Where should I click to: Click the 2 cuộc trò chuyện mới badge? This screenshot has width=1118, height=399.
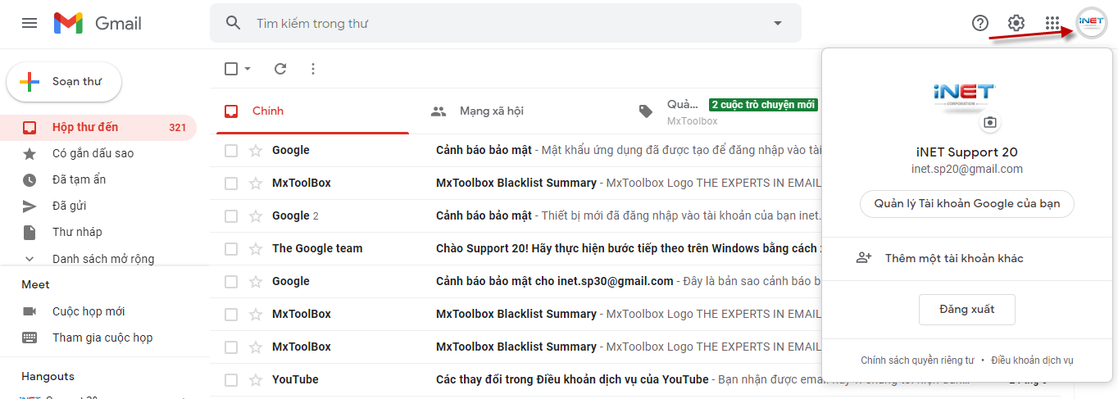tap(763, 105)
